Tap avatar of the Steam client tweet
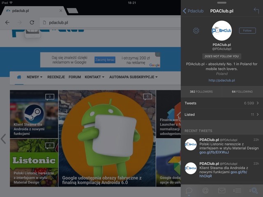263x197 pixels. [191, 168]
